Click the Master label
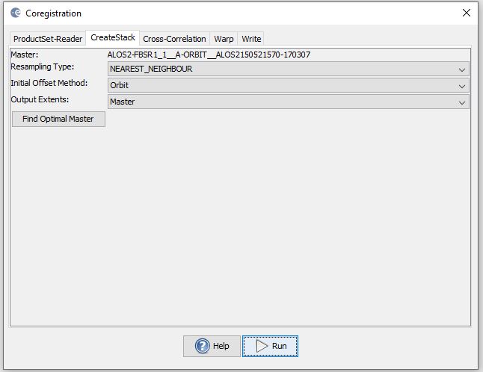The height and width of the screenshot is (372, 483). point(25,55)
